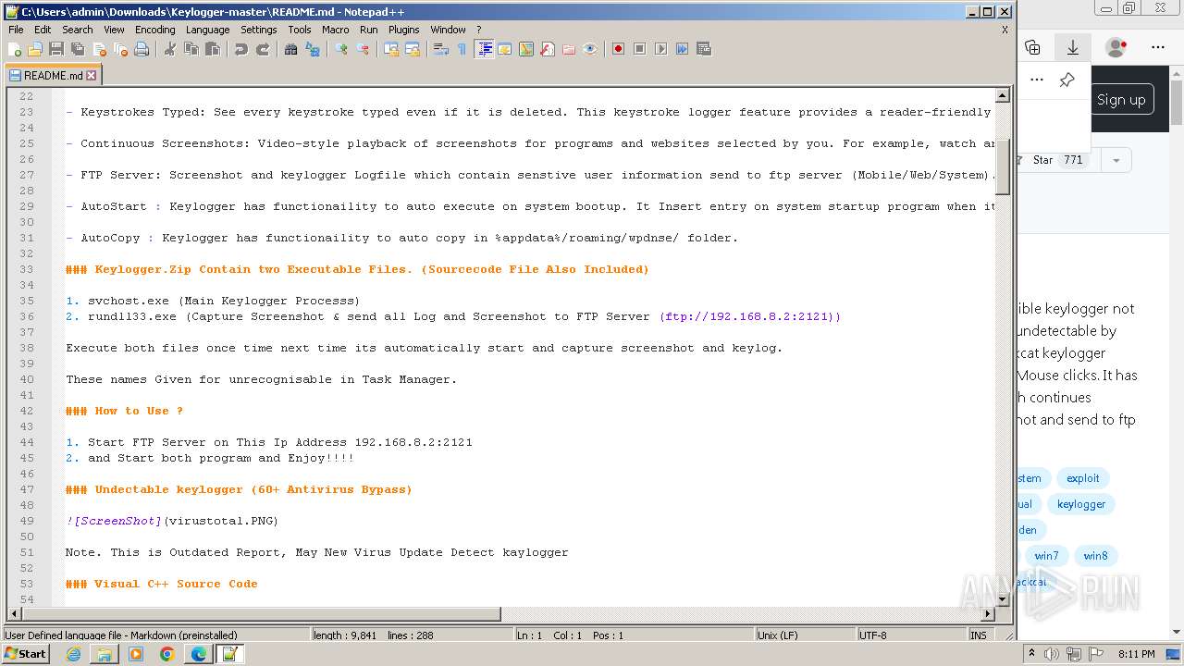The image size is (1184, 666).
Task: Click the Copy toolbar icon
Action: [191, 49]
